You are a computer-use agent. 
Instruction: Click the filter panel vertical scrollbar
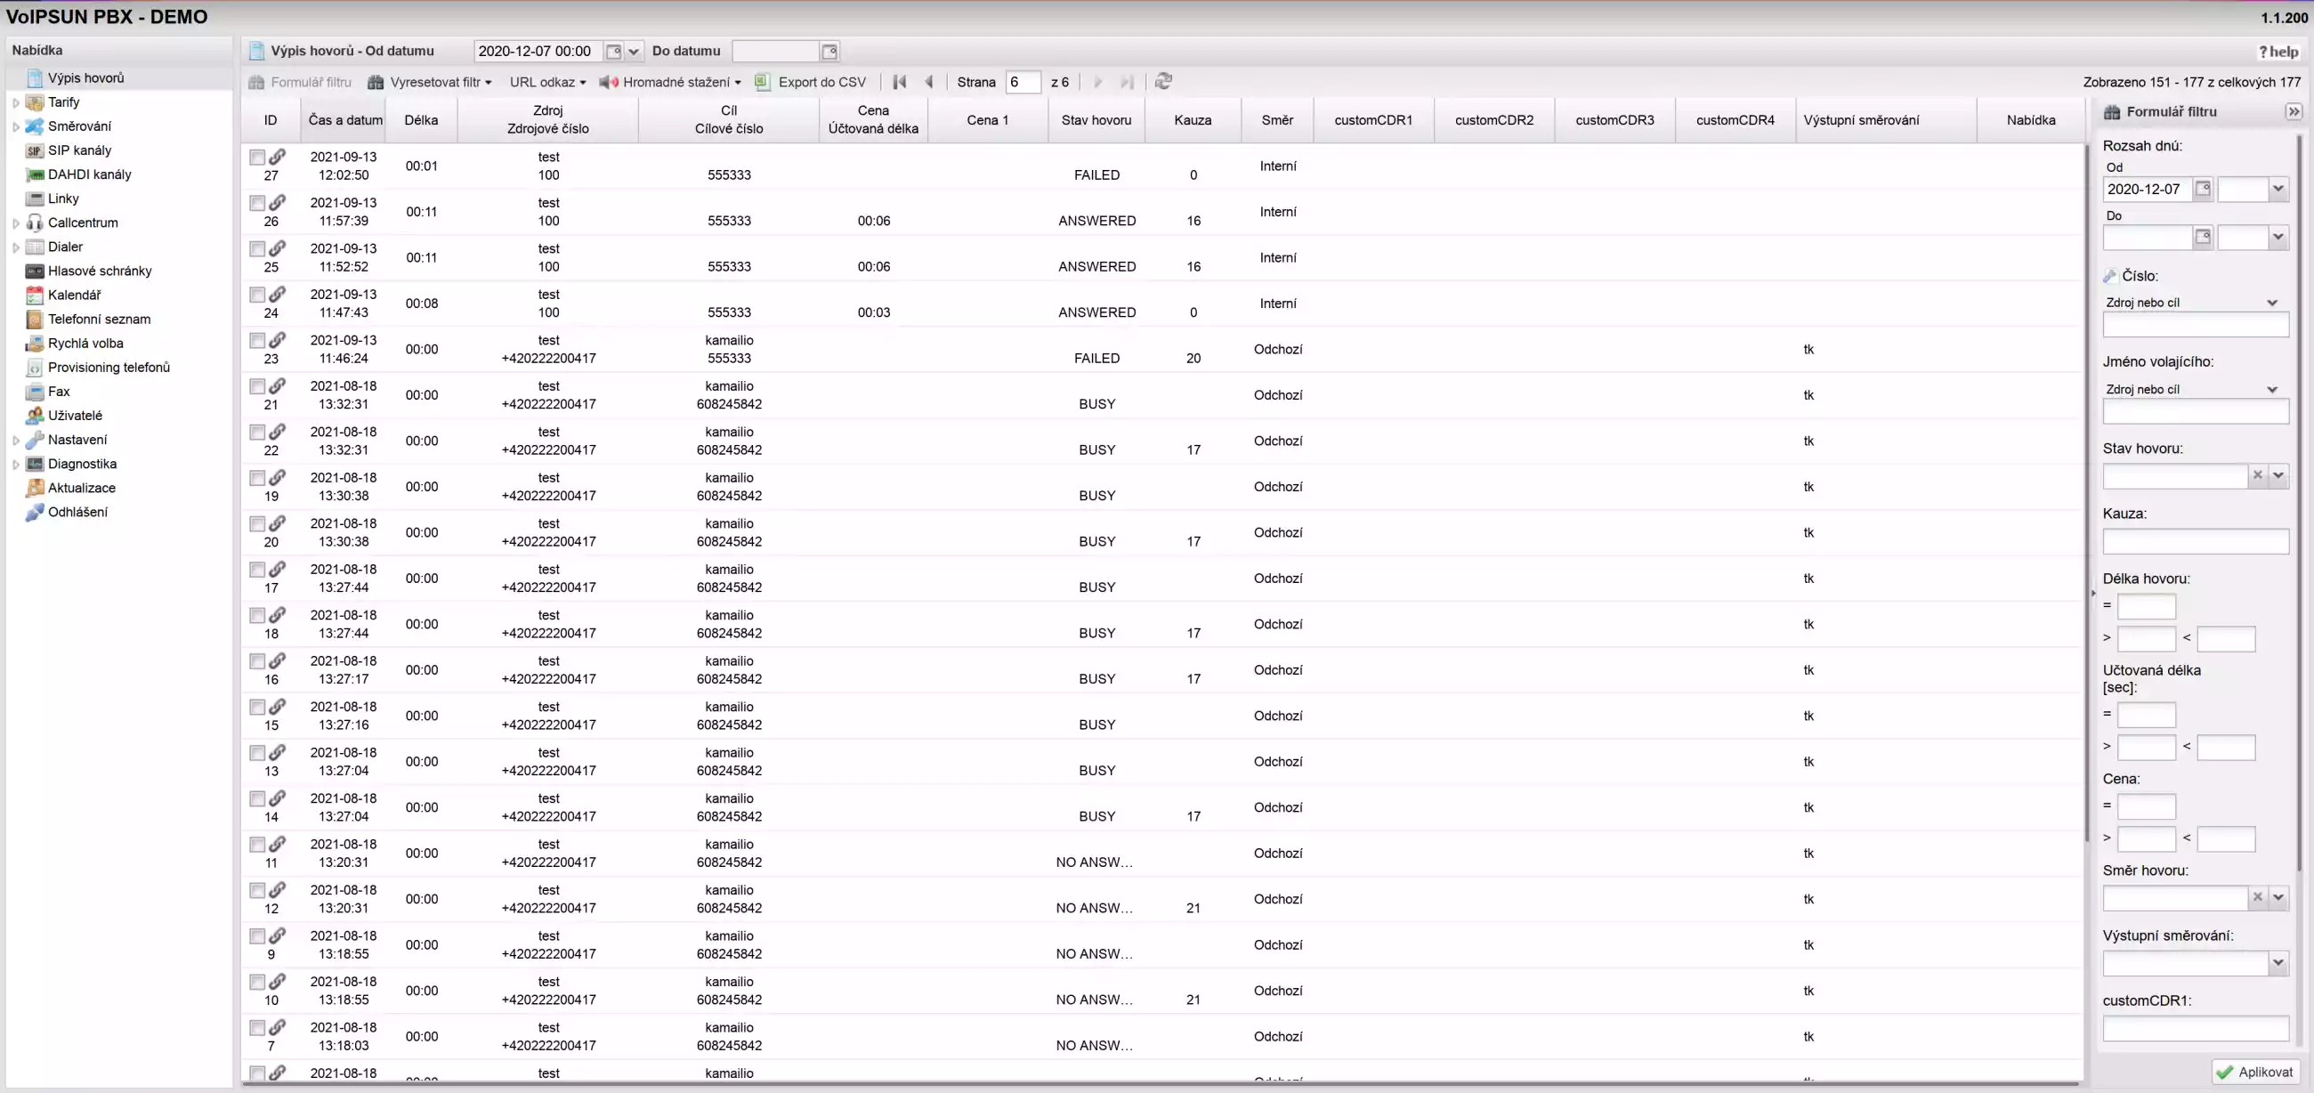2300,503
